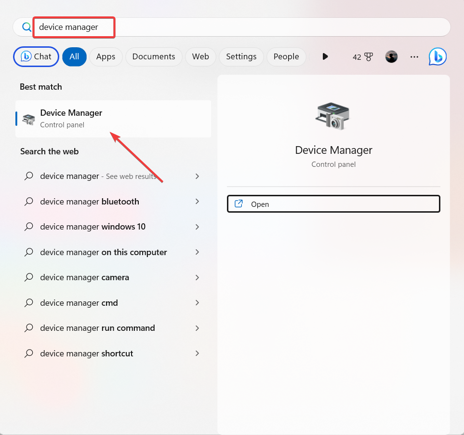Viewport: 464px width, 435px height.
Task: Click search icon beside 'device manager camera'
Action: [29, 277]
